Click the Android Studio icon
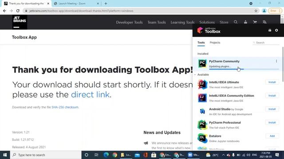 click(x=202, y=111)
